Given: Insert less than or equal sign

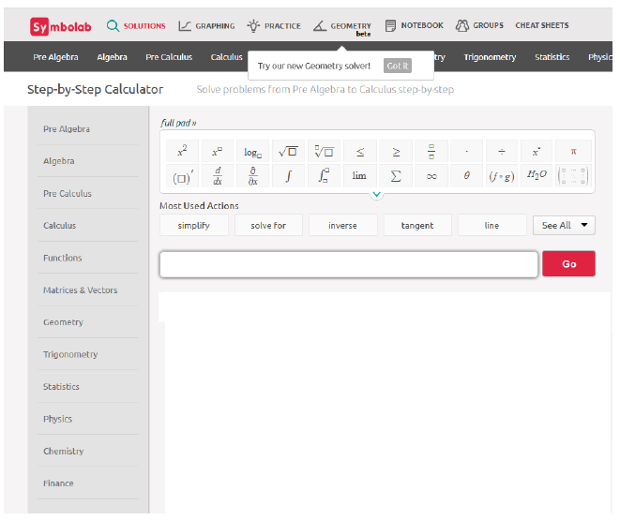Looking at the screenshot, I should 360,151.
